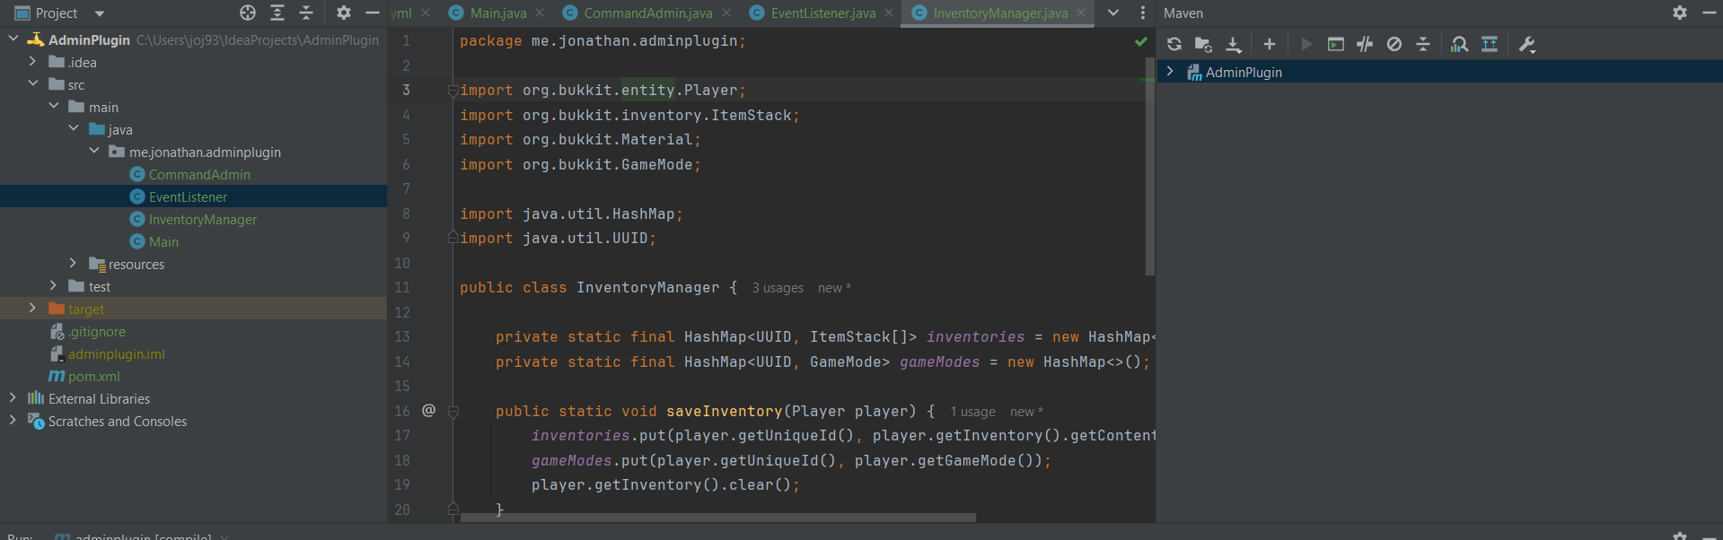Click the 'gameModes' field on line 14

tap(939, 362)
